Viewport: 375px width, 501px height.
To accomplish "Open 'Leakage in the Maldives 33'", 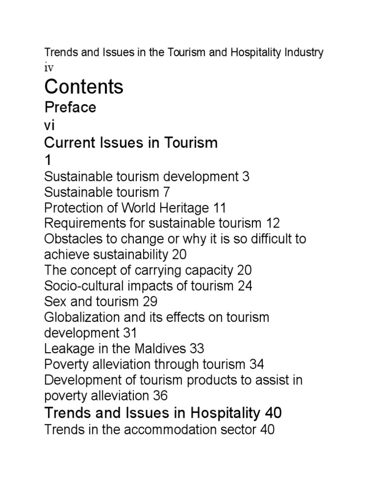I will coord(124,349).
